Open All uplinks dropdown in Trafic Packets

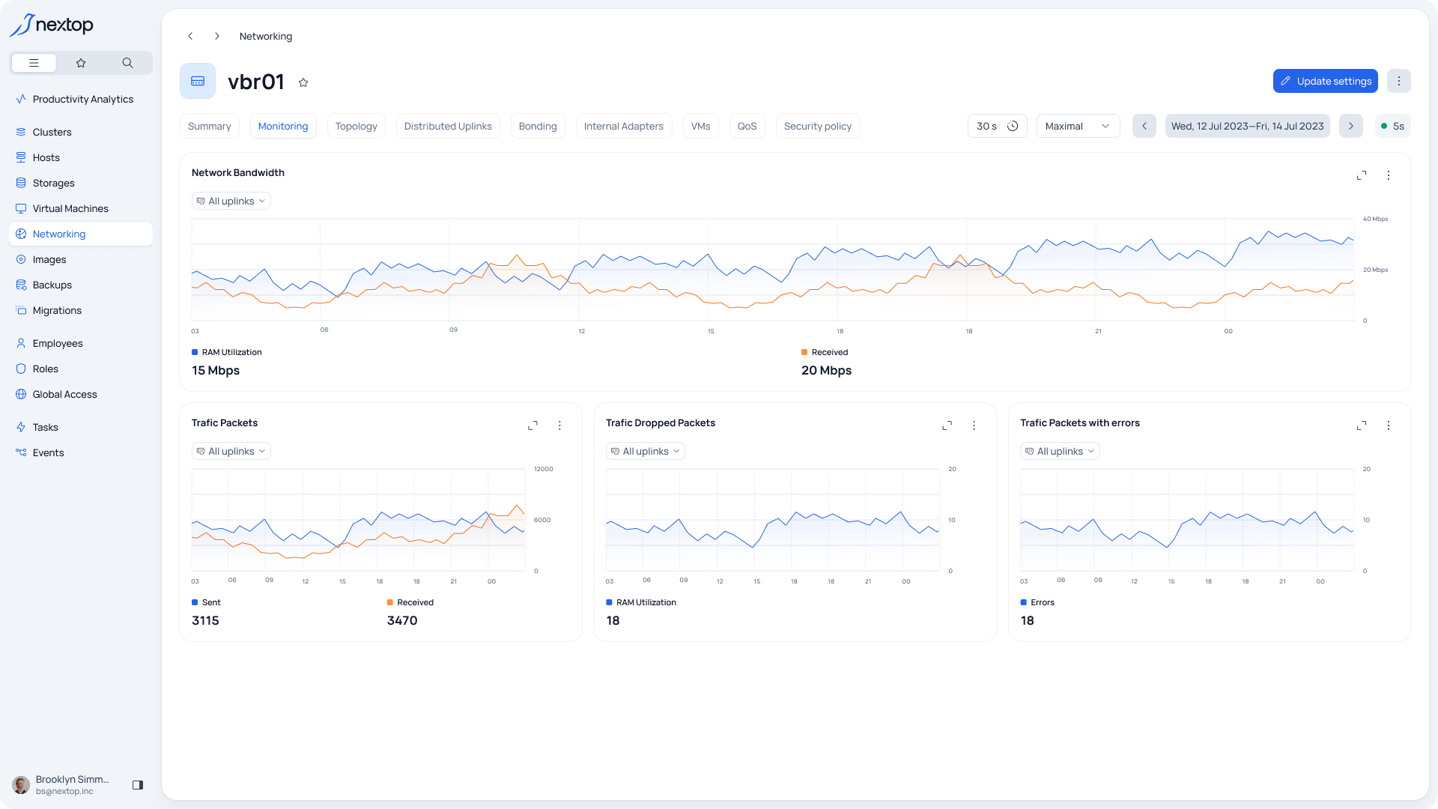pos(231,451)
